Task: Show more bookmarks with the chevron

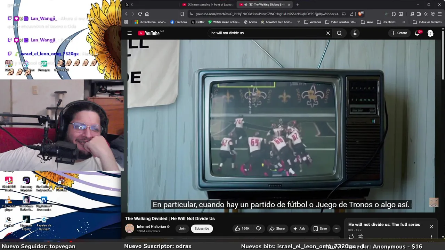Action: point(403,22)
